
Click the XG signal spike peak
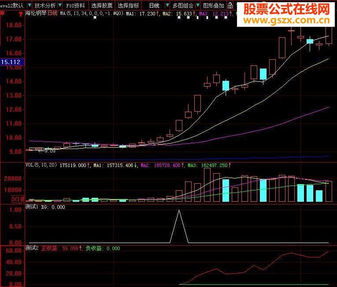click(179, 210)
